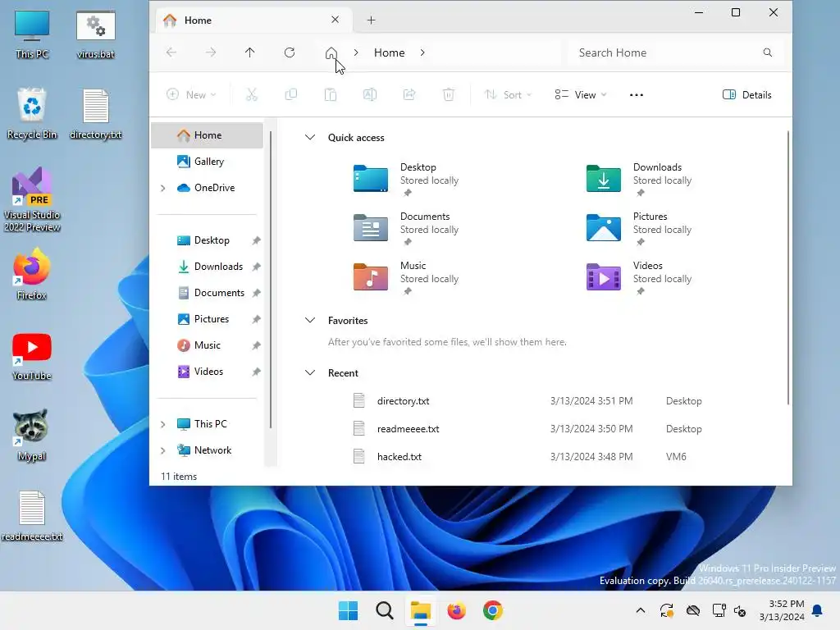Click the Forward navigation arrow
The width and height of the screenshot is (840, 630).
(x=211, y=52)
